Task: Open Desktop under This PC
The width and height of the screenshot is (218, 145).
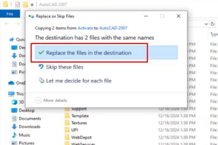Action: point(23,110)
